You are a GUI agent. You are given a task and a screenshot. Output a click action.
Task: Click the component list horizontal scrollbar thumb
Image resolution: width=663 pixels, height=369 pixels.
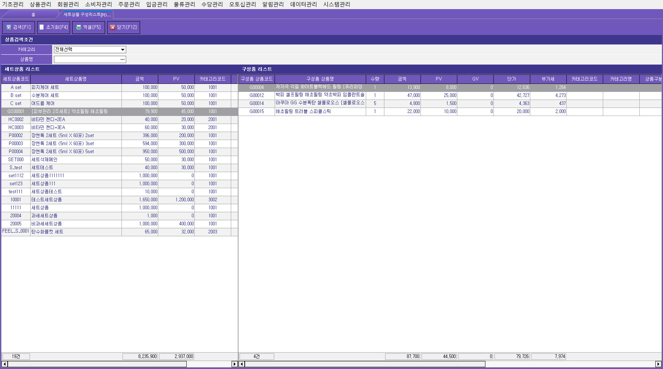(365, 364)
